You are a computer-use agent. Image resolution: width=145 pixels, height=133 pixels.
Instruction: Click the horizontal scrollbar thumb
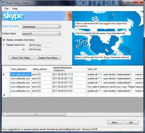tap(36, 114)
